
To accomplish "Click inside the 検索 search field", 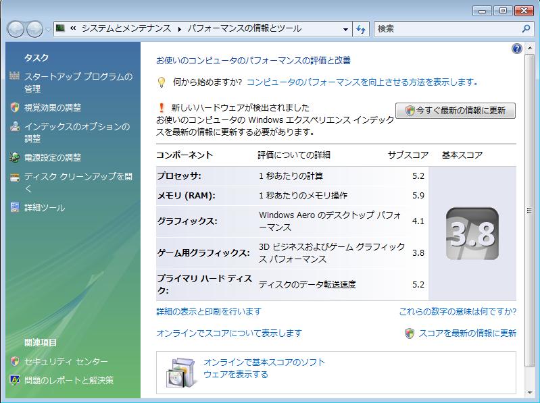I will click(447, 29).
